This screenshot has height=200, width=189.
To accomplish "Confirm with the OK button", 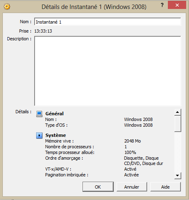I will [98, 187].
